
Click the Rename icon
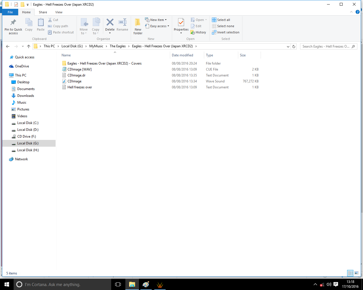[123, 22]
